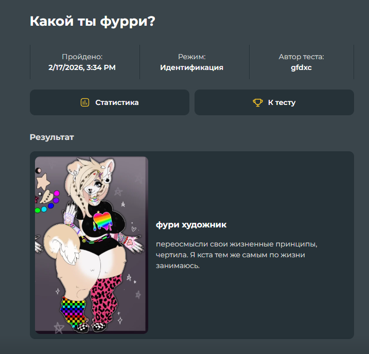Click the result title фури художник
The width and height of the screenshot is (369, 354).
click(x=191, y=225)
